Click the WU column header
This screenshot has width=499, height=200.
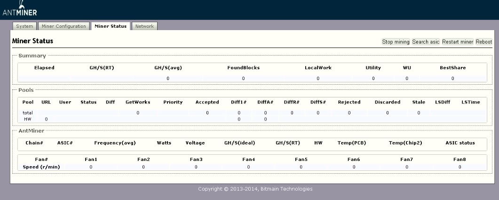pos(407,68)
